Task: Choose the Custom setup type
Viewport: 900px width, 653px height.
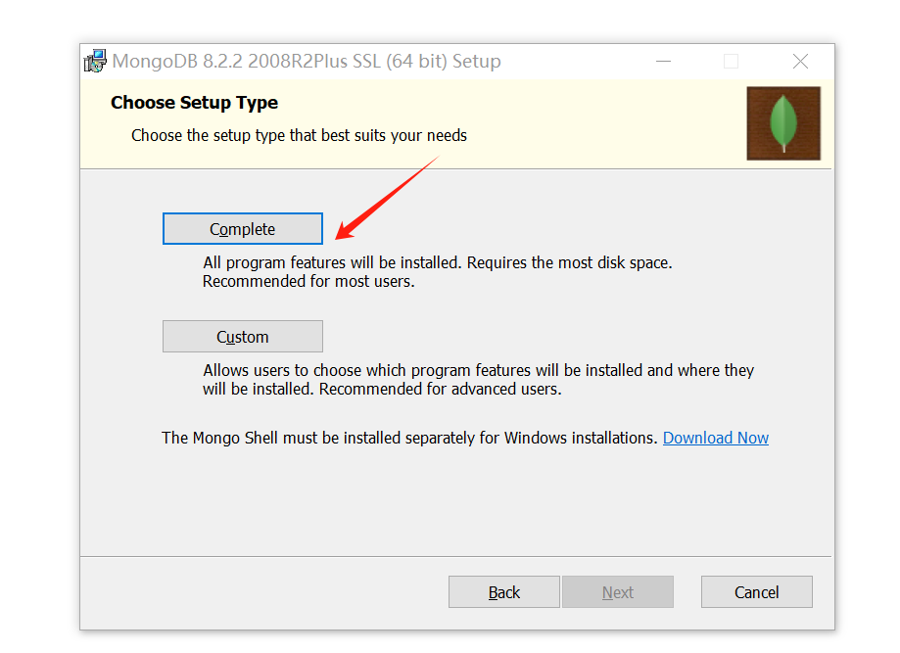Action: click(243, 336)
